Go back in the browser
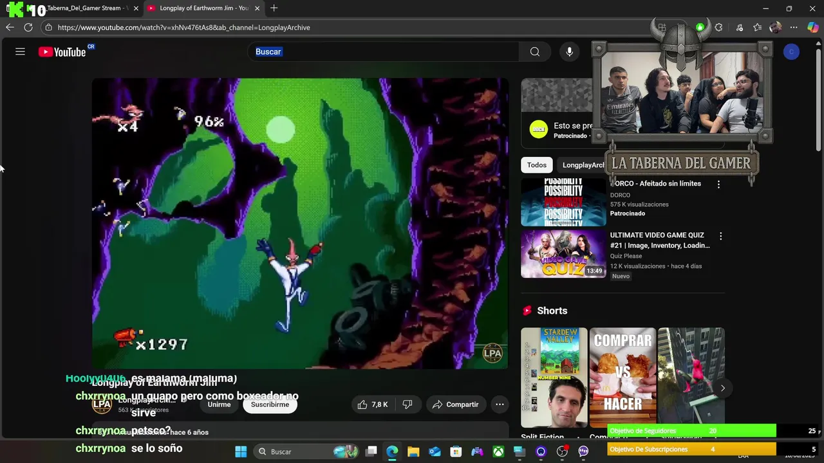 [x=10, y=27]
